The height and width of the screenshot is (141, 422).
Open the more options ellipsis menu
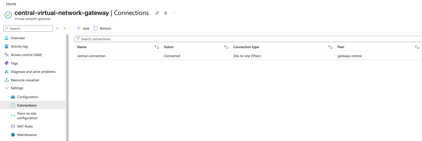(174, 13)
